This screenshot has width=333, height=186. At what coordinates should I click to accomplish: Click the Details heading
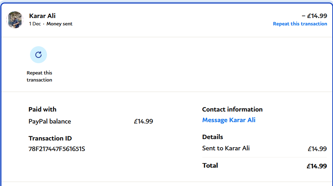click(x=213, y=137)
